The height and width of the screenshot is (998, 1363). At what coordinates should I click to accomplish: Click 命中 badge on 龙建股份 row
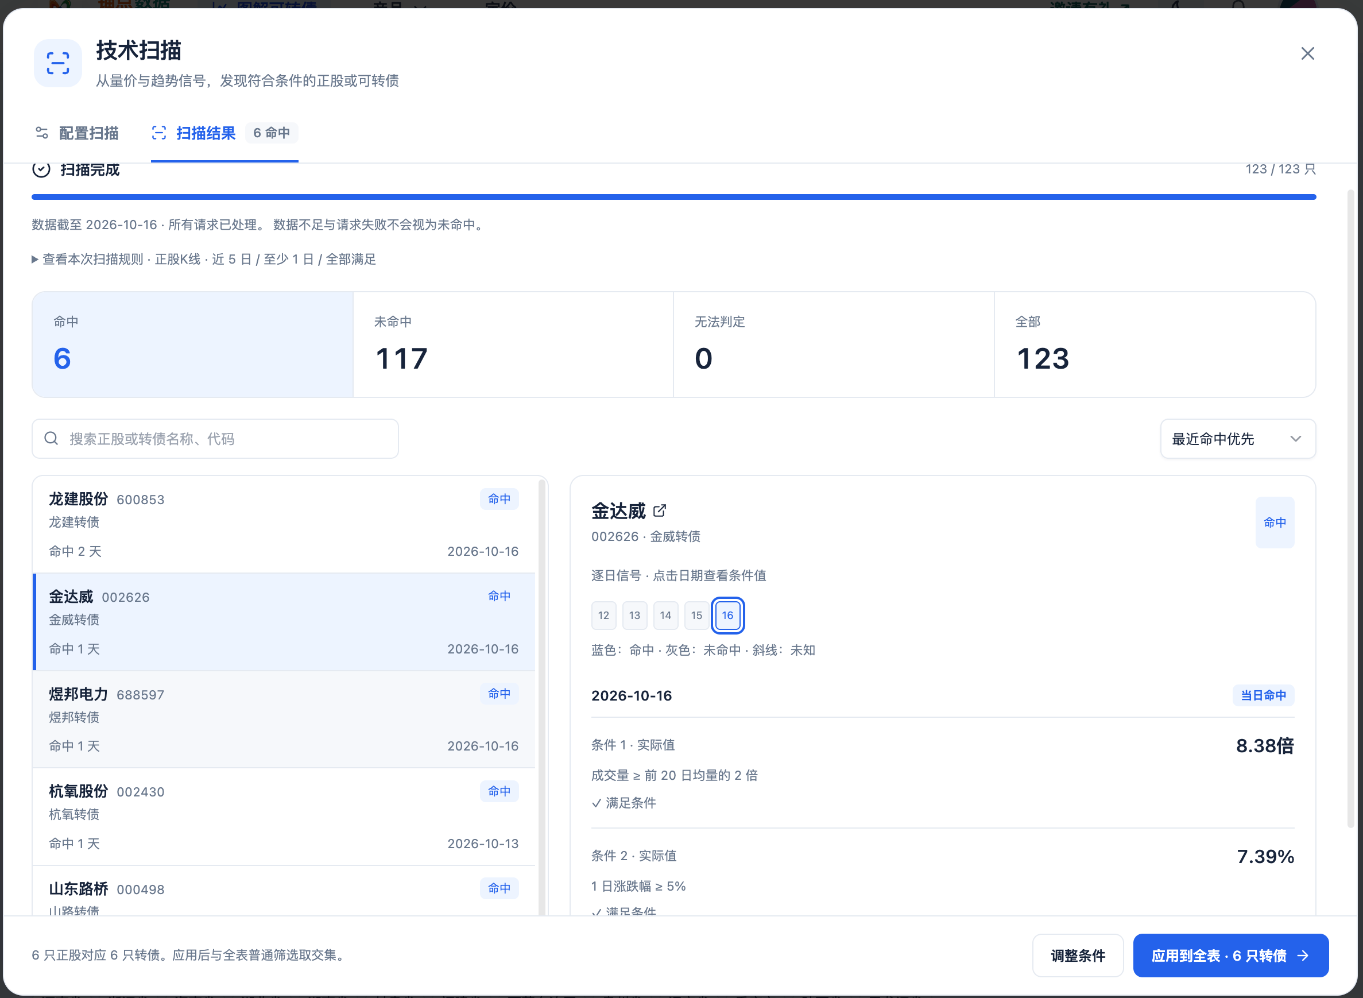(x=499, y=499)
